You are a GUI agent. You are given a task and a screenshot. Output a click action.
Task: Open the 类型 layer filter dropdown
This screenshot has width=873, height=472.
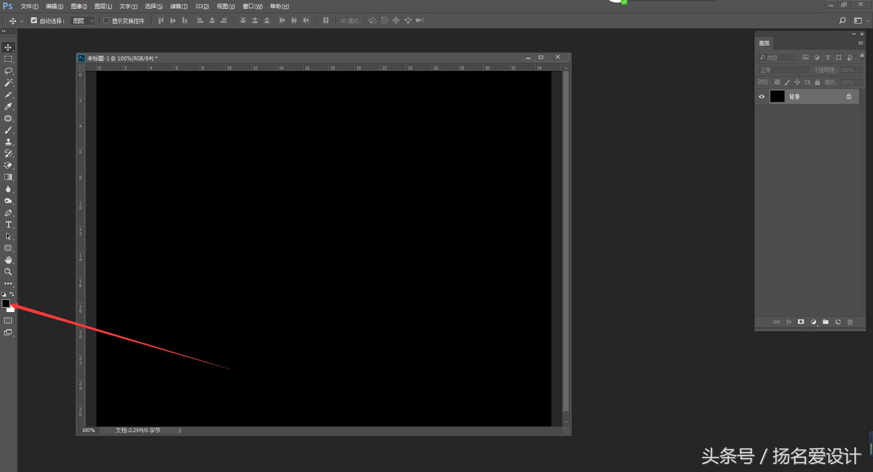click(776, 58)
